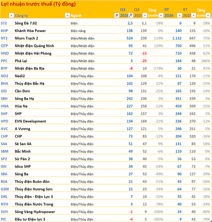The height and width of the screenshot is (222, 212).
Task: Open the ticker-code column filter arrow
Action: coord(11,15)
